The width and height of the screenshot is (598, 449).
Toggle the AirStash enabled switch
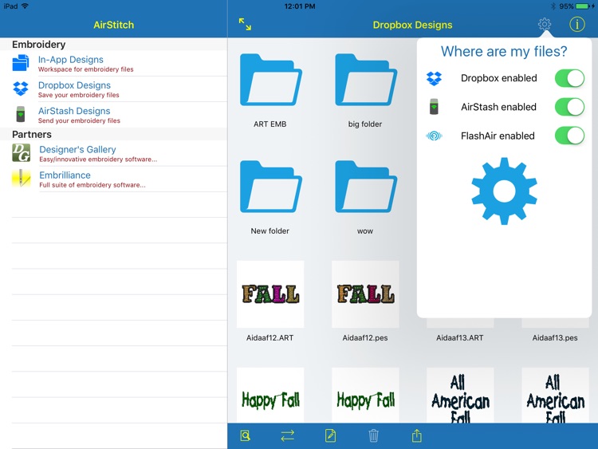tap(569, 107)
